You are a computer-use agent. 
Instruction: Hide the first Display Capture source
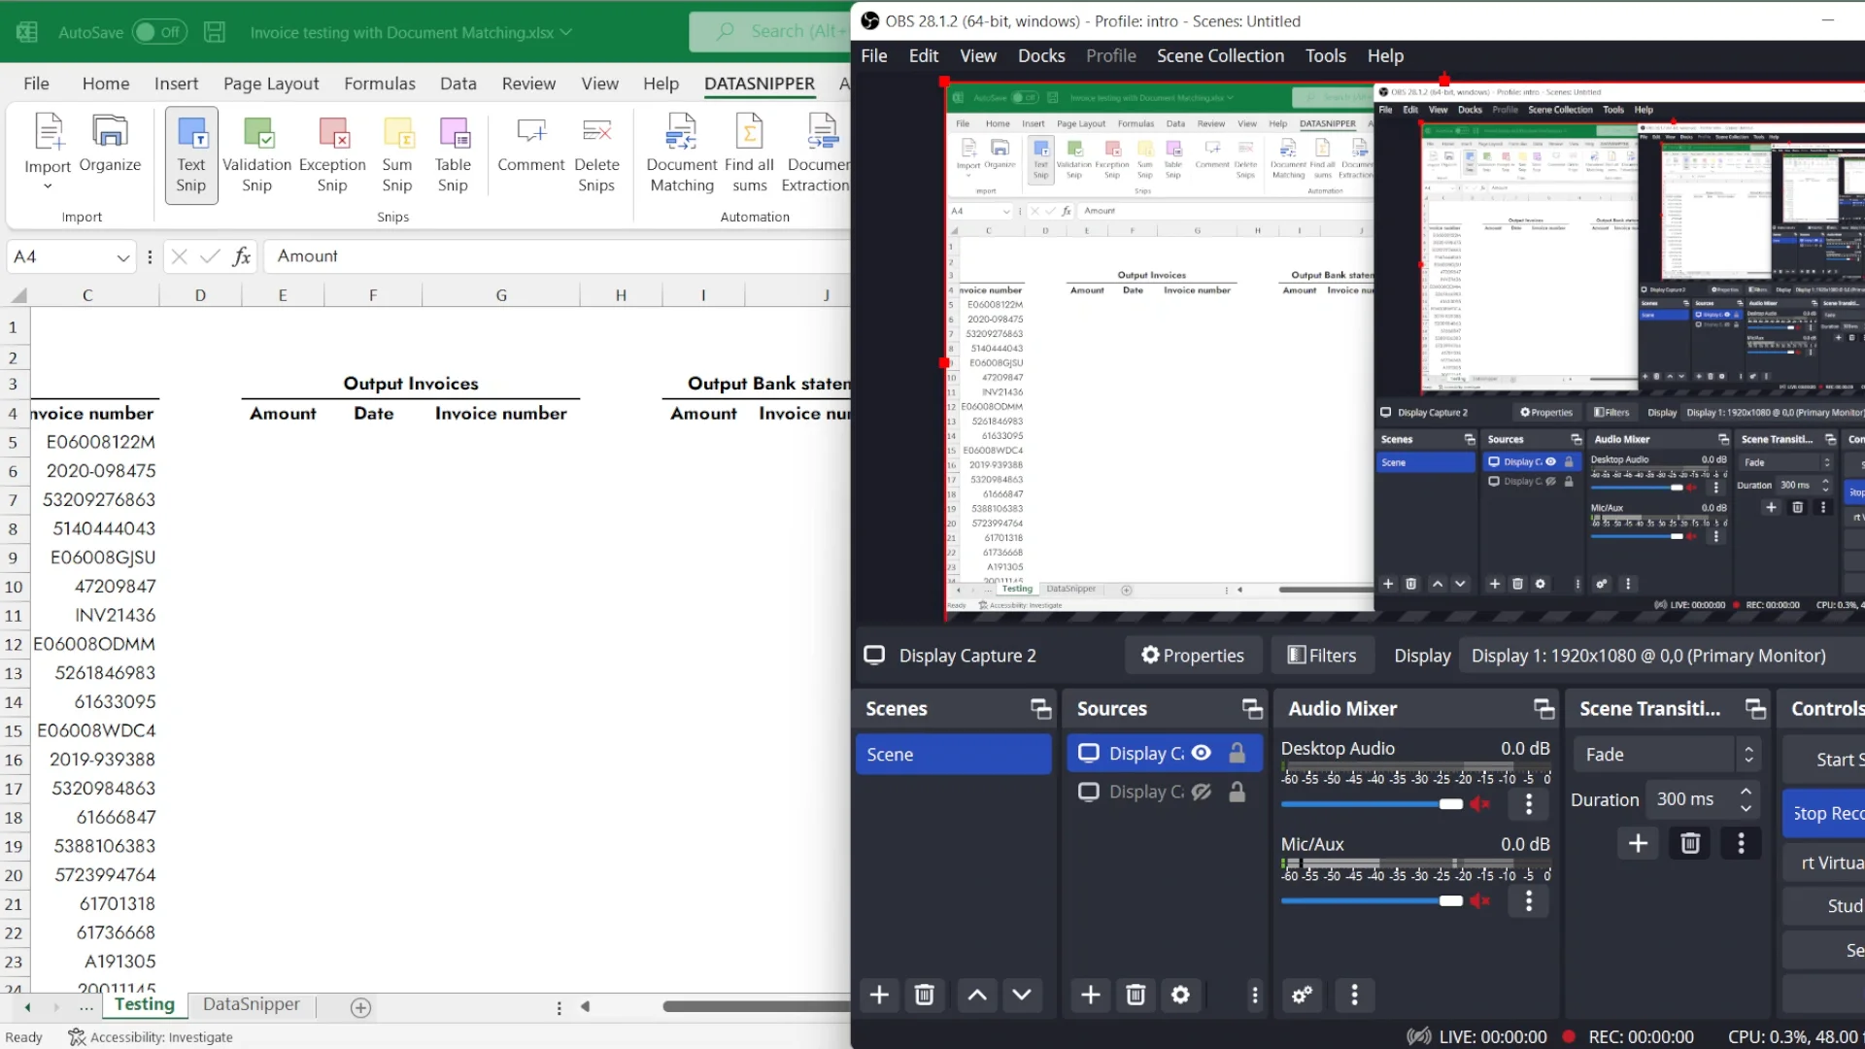coord(1202,753)
